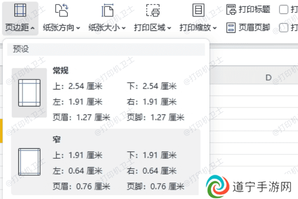Click 下: 2.54 厘米 in 常规

click(151, 86)
